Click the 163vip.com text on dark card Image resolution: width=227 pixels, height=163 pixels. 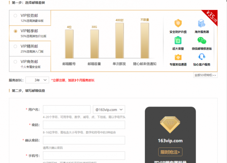170,141
